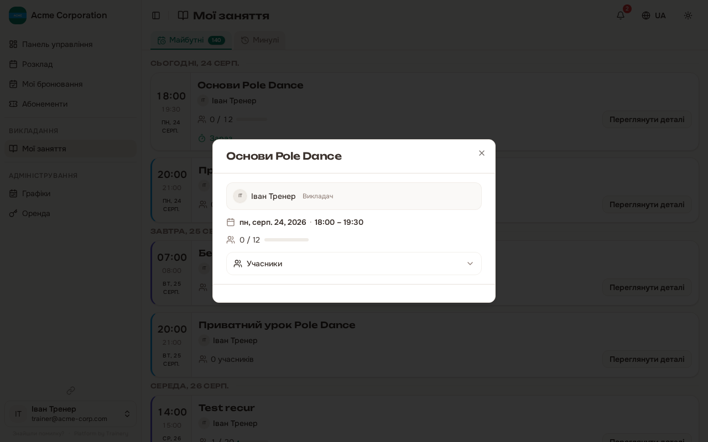Toggle the sidebar panel icon
The height and width of the screenshot is (442, 708).
click(x=156, y=15)
